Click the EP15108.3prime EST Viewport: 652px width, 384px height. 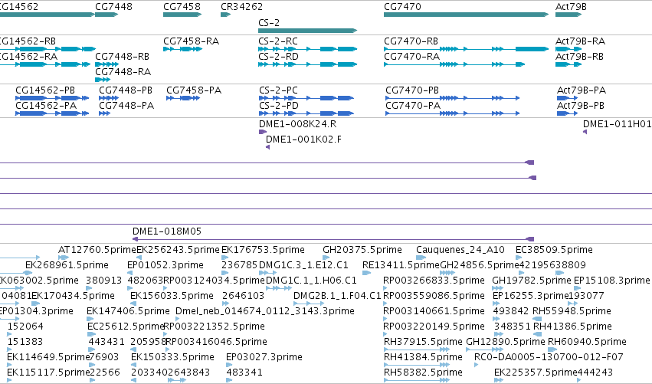[x=577, y=288]
